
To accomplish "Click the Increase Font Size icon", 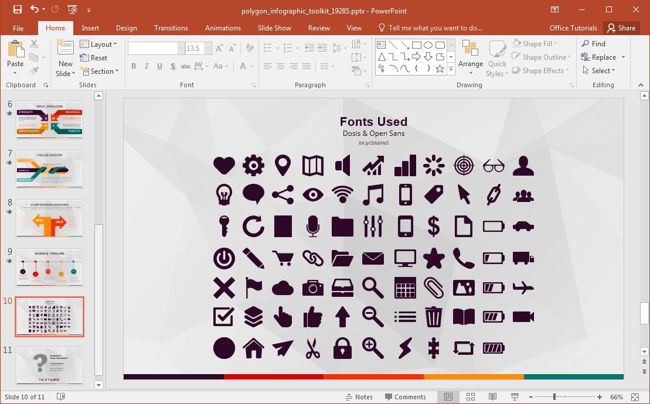I will [x=217, y=48].
